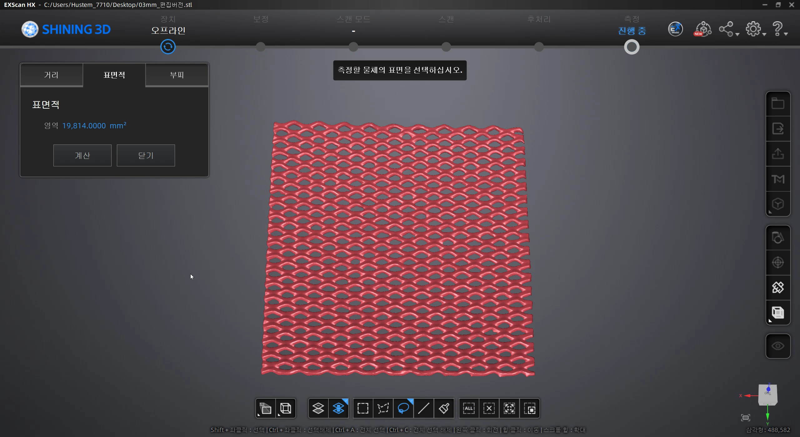The height and width of the screenshot is (437, 800).
Task: Select the polygon selection tool
Action: click(383, 408)
